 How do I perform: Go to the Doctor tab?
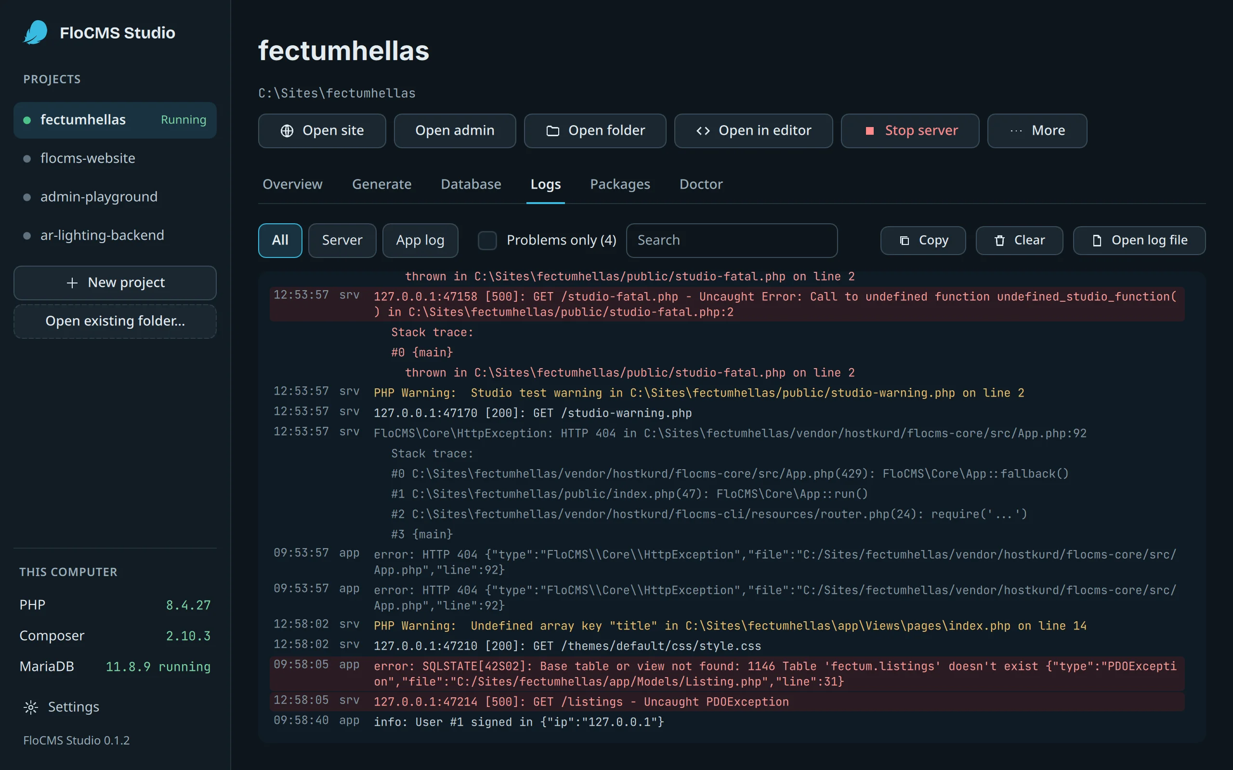pos(701,184)
